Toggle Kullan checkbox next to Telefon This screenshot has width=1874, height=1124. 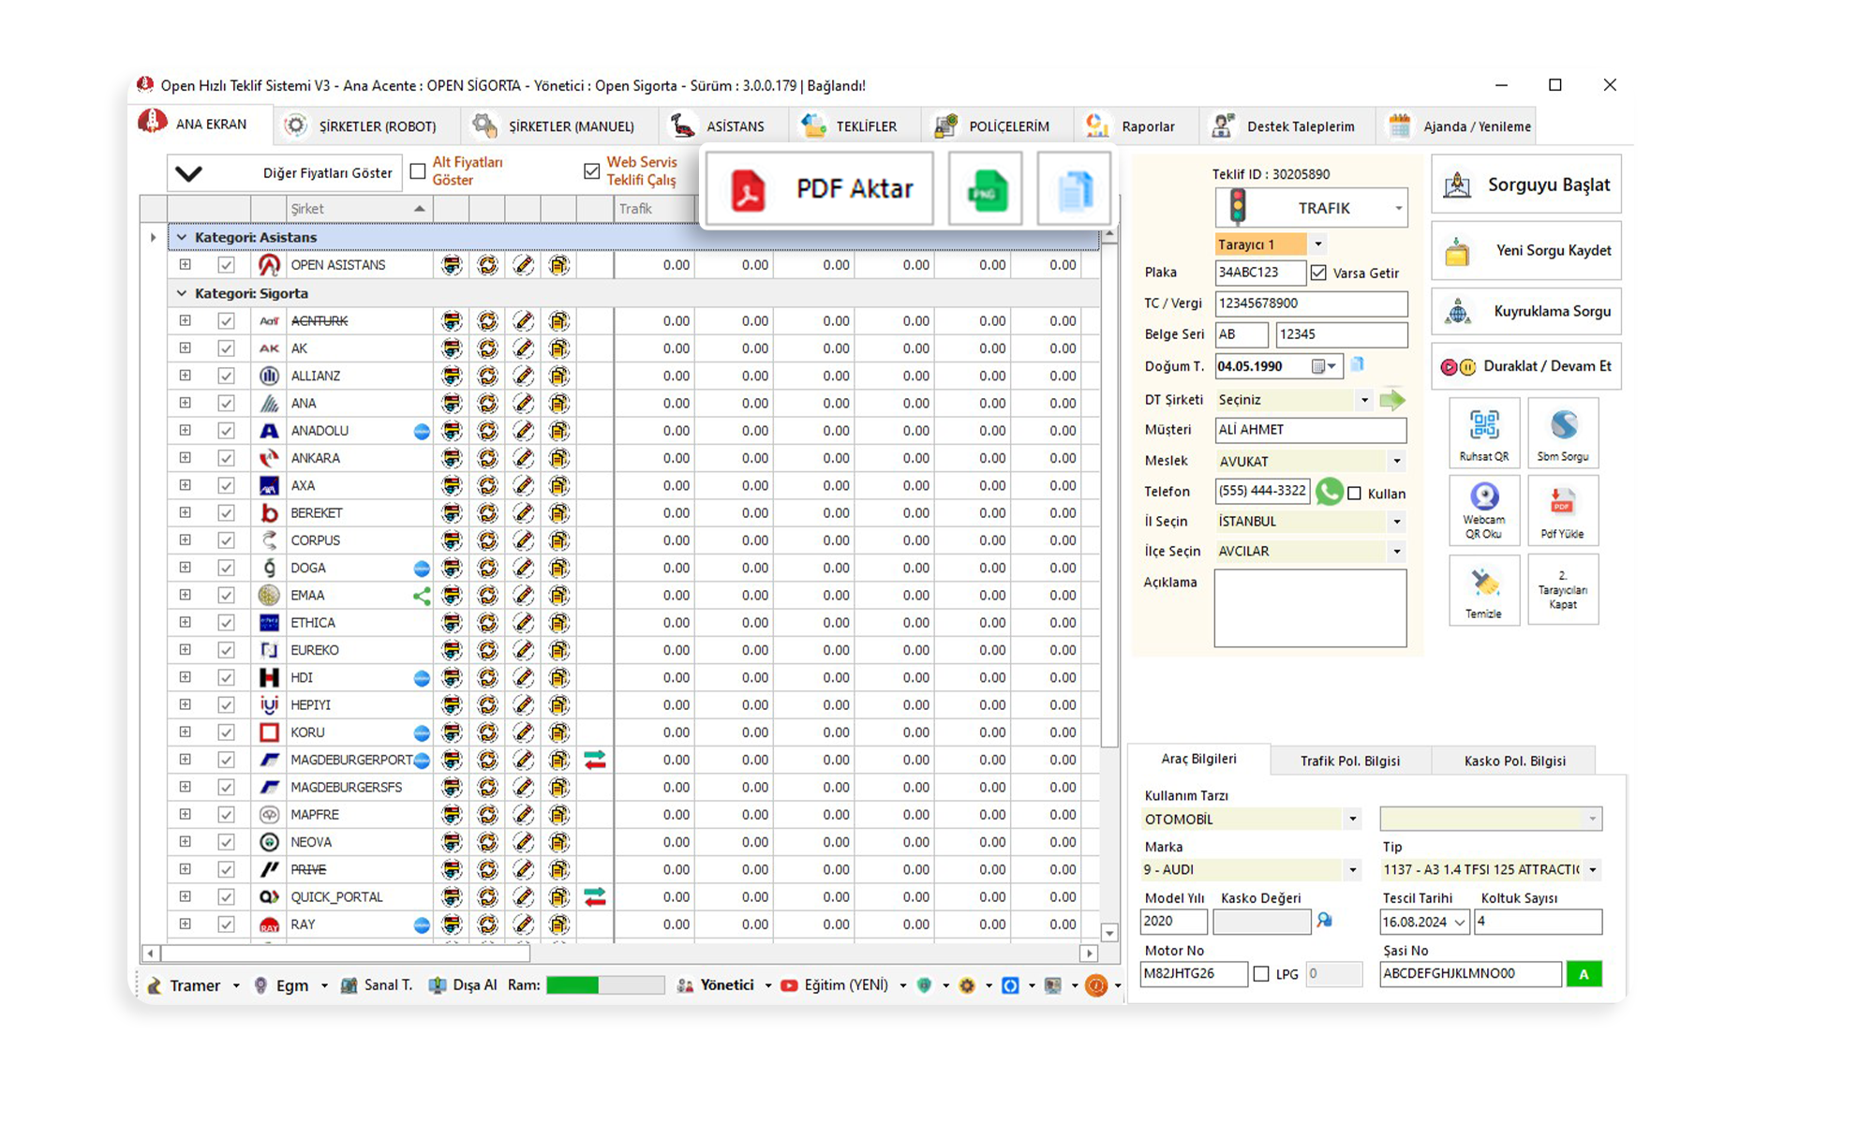point(1354,494)
